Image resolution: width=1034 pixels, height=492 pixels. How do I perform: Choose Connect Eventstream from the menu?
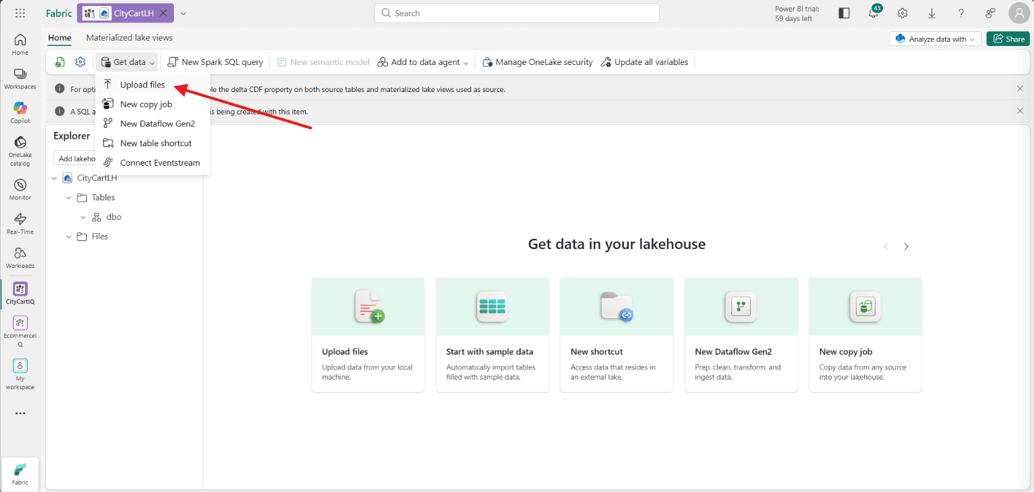(152, 163)
